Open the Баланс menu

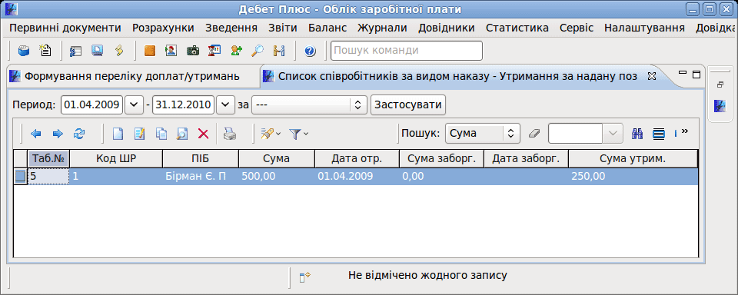(327, 28)
